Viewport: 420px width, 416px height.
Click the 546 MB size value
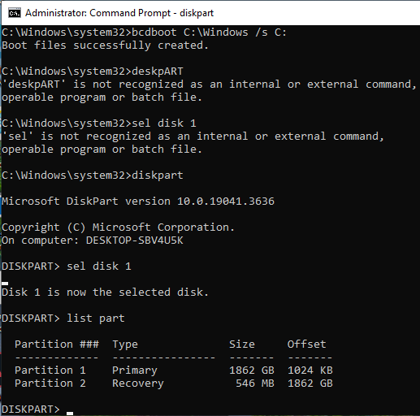click(255, 383)
